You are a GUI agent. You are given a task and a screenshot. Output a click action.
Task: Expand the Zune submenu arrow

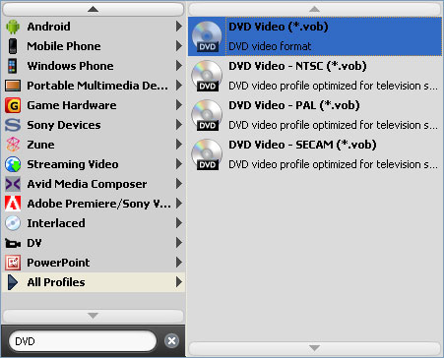(x=179, y=145)
